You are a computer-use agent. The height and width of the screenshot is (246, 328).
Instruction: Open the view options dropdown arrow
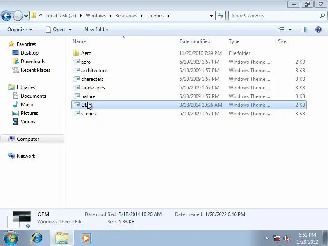pos(290,30)
